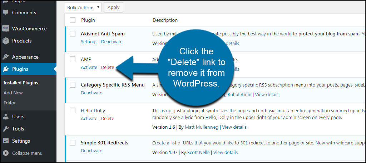Viewport: 366px width, 163px height.
Task: Click the Collapse menu arrow icon
Action: click(x=6, y=153)
